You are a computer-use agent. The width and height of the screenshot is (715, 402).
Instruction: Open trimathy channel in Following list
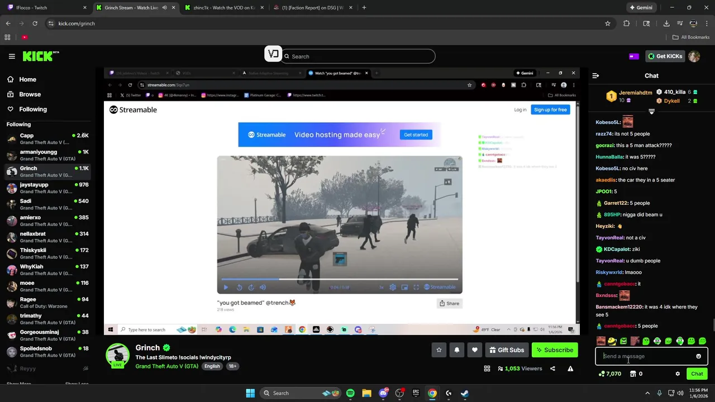[x=47, y=319]
